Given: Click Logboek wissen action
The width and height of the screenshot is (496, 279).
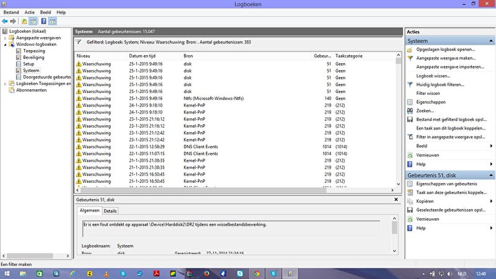Looking at the screenshot, I should [433, 75].
